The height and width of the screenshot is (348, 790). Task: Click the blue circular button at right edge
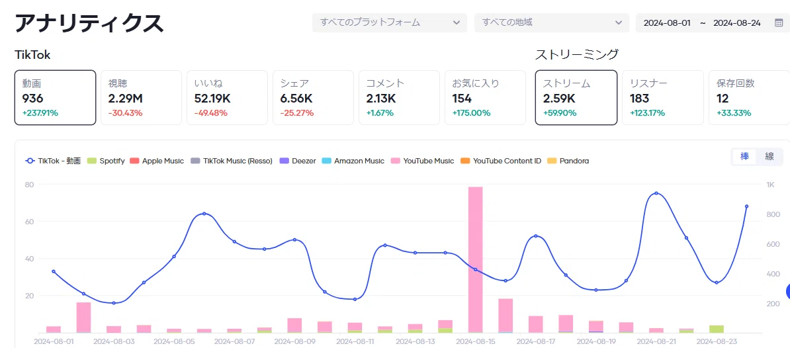788,291
